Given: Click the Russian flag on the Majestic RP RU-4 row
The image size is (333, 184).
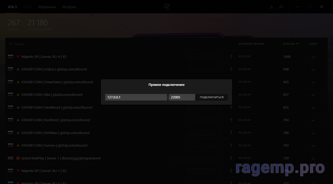Looking at the screenshot, I should pyautogui.click(x=10, y=57).
